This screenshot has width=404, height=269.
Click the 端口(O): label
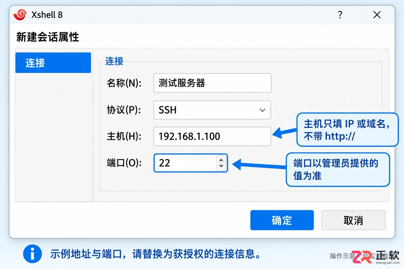[x=124, y=163]
